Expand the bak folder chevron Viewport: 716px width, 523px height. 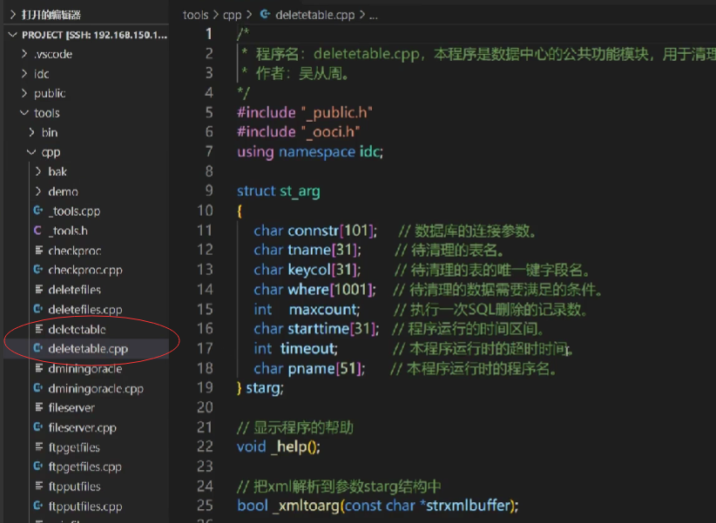pyautogui.click(x=39, y=171)
